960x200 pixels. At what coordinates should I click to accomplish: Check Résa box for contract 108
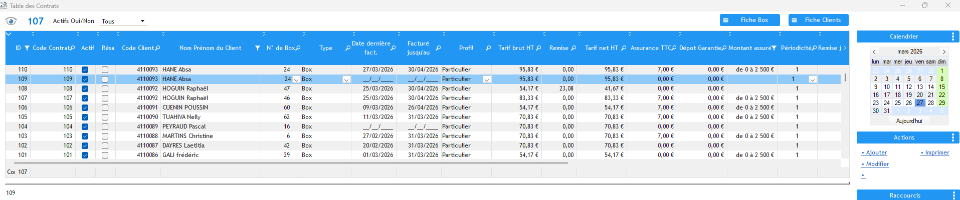point(105,88)
